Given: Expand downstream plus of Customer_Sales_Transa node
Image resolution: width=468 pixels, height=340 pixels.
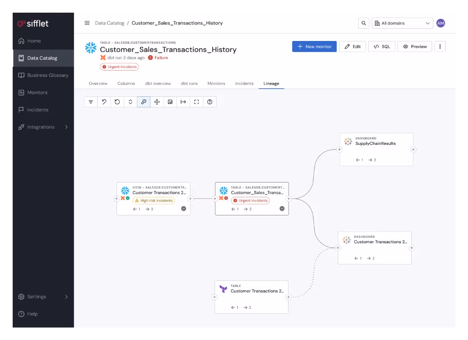Looking at the screenshot, I should coord(288,199).
